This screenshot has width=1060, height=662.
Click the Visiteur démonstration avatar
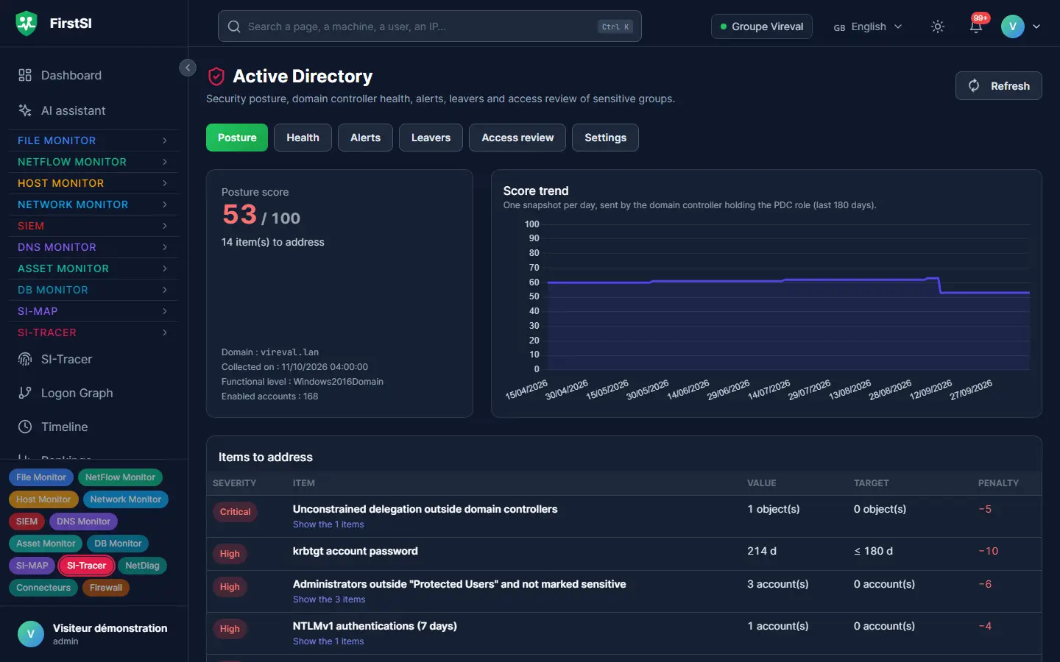pyautogui.click(x=31, y=634)
